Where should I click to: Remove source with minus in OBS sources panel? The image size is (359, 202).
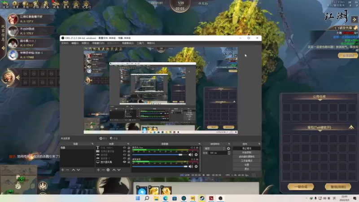point(103,170)
